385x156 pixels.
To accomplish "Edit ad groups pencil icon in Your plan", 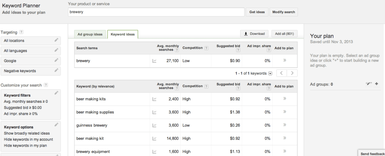I will click(368, 84).
